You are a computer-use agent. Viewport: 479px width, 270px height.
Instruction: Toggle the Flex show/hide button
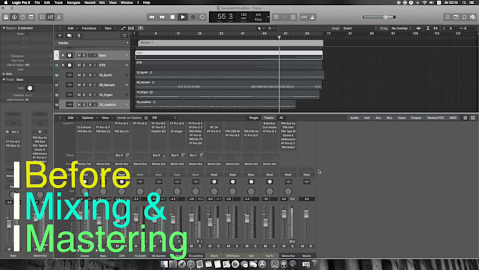click(131, 28)
